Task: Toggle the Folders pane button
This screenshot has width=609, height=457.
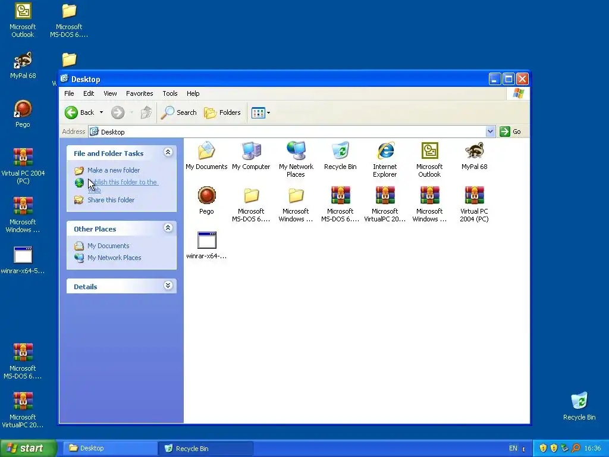Action: (222, 112)
